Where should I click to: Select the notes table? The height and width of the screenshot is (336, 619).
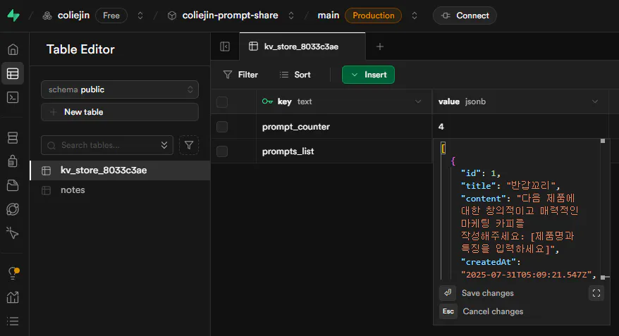[x=73, y=190]
